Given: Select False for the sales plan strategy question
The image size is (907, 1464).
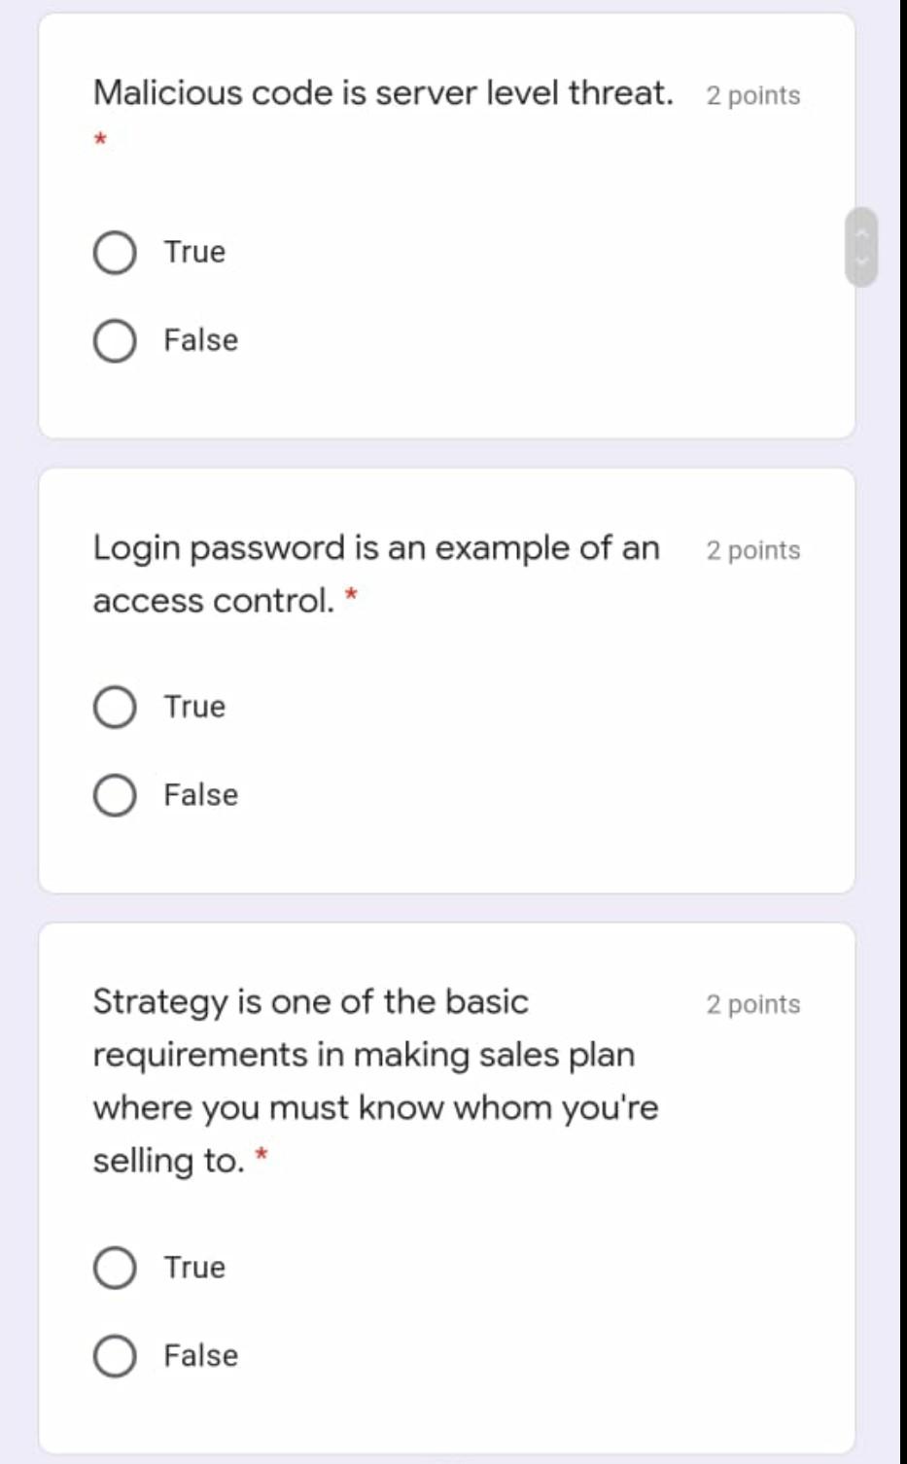Looking at the screenshot, I should (x=114, y=1354).
